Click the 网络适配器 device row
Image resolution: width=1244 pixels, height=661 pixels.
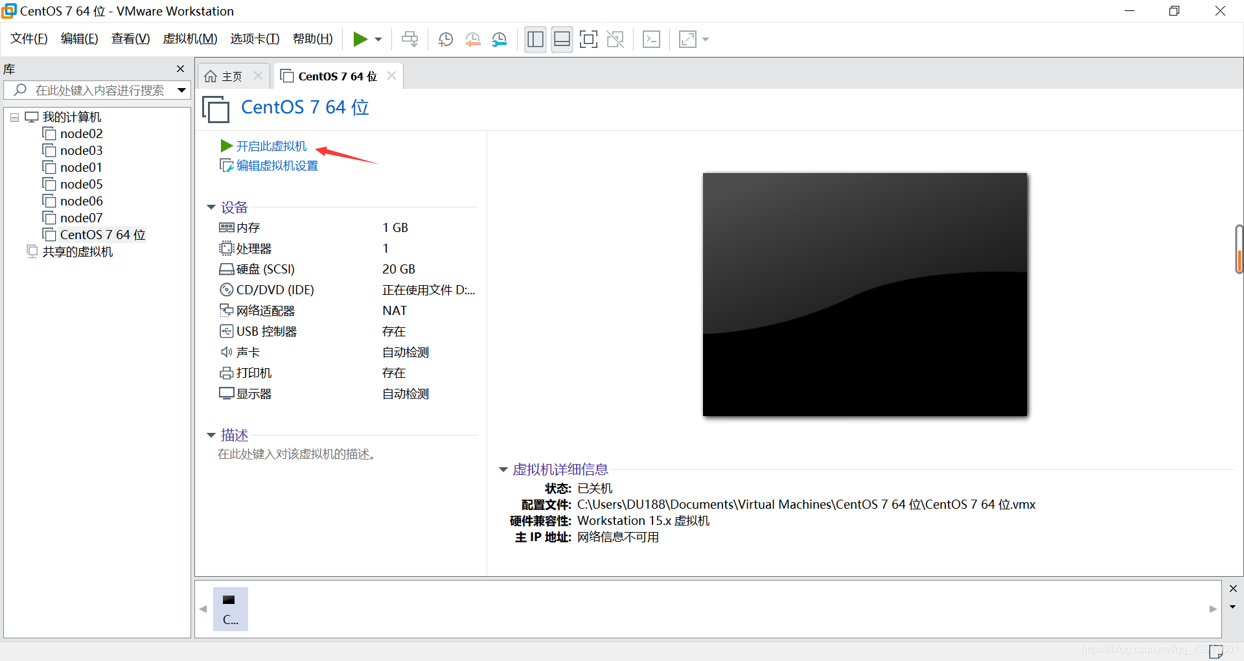(x=347, y=310)
